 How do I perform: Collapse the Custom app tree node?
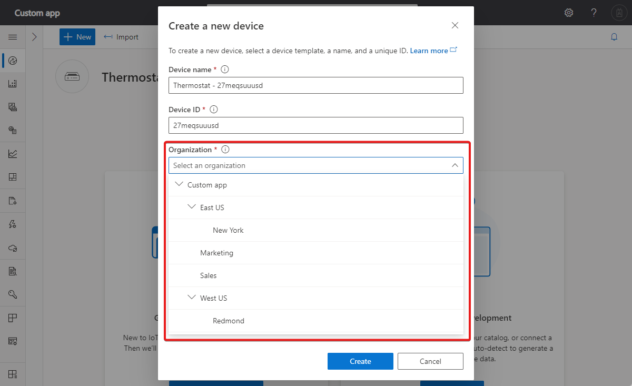(179, 184)
